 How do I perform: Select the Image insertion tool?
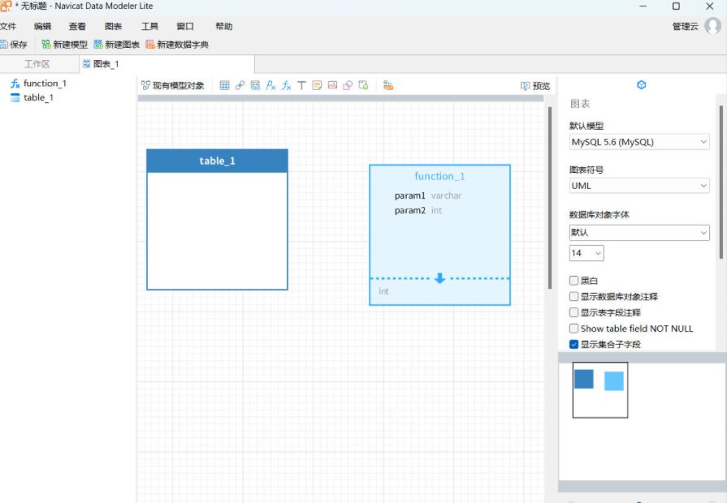click(332, 84)
